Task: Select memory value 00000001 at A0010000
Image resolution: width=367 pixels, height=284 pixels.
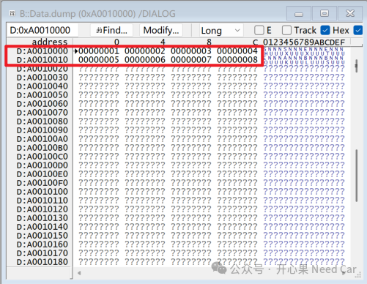Action: [x=99, y=51]
